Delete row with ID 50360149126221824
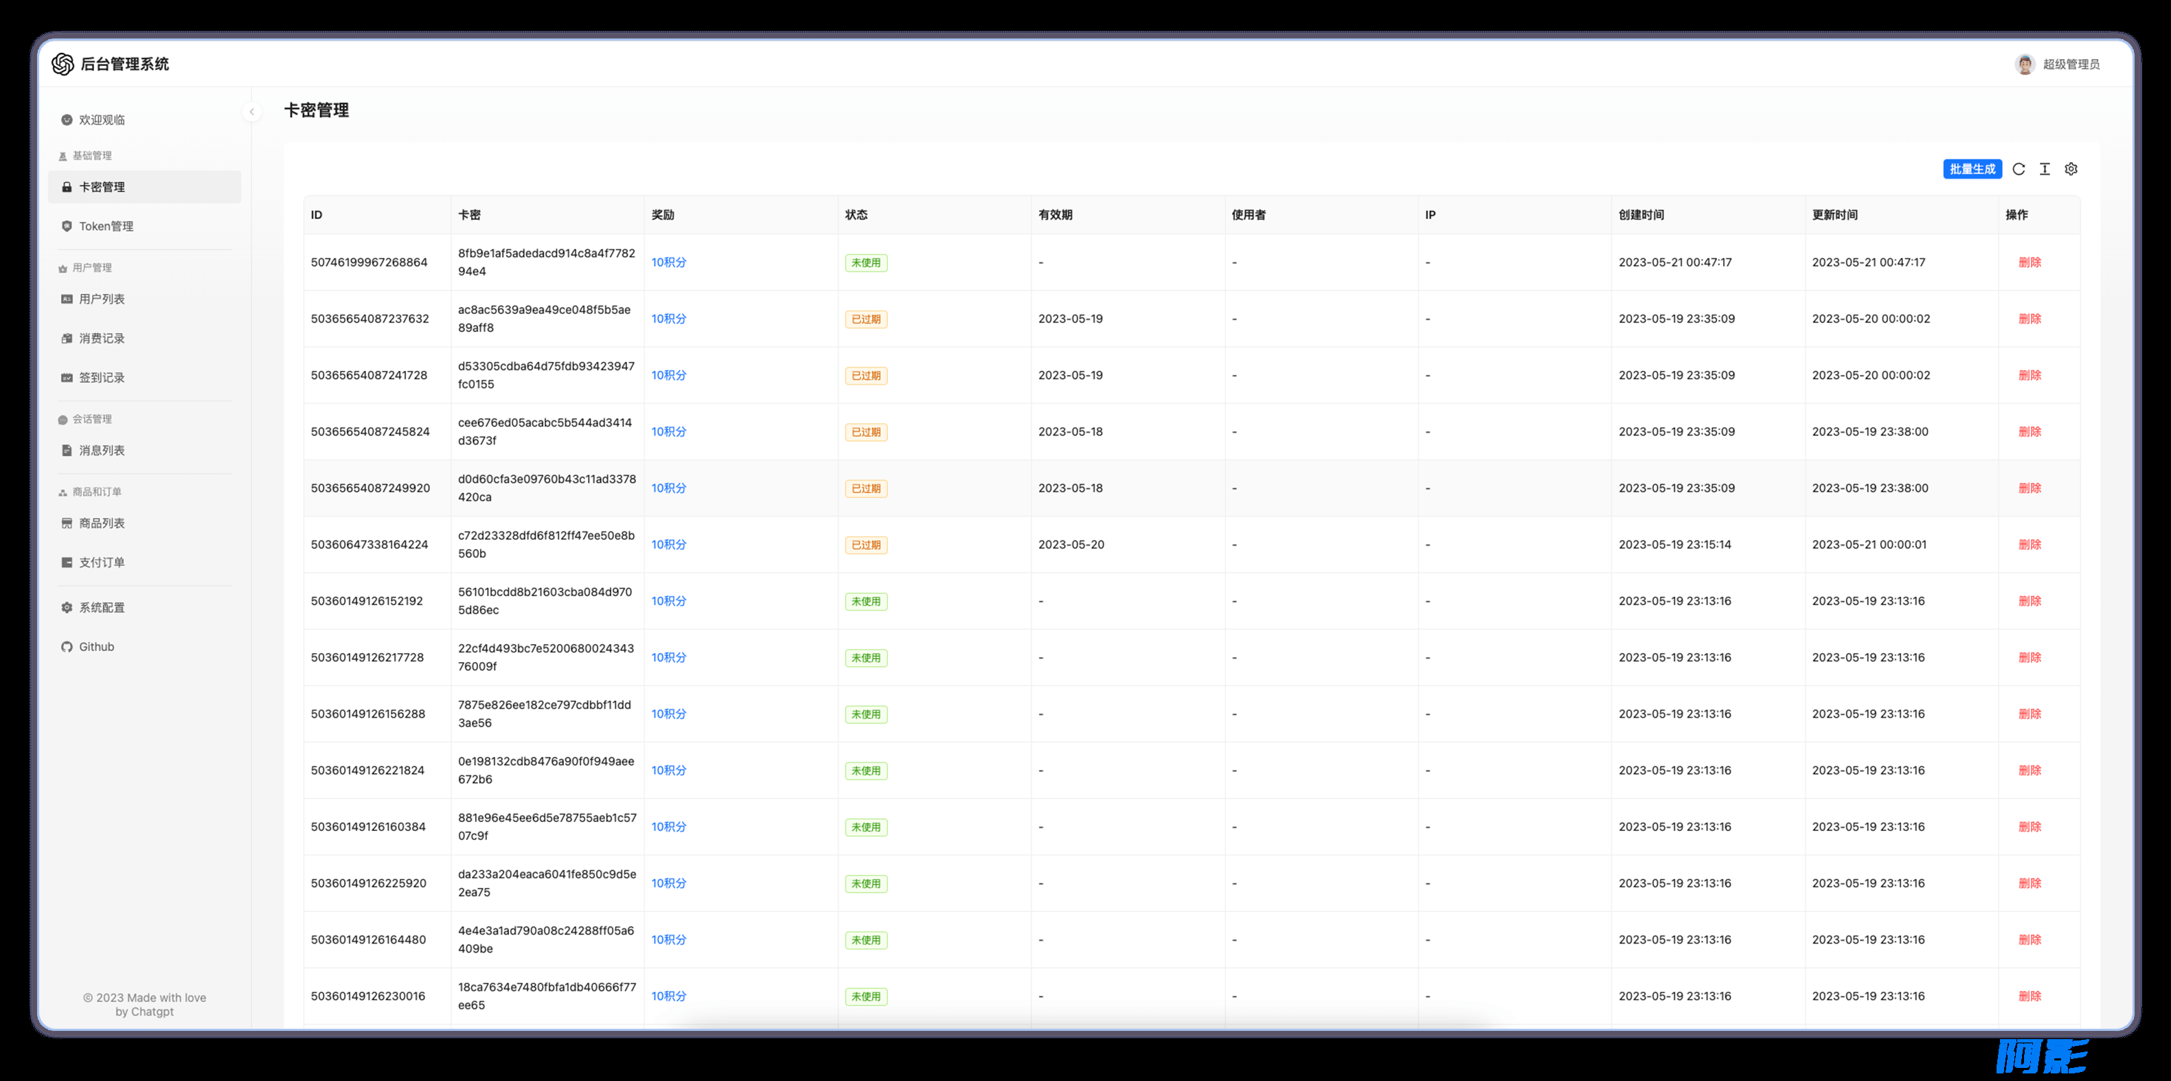The width and height of the screenshot is (2171, 1081). [x=2030, y=770]
